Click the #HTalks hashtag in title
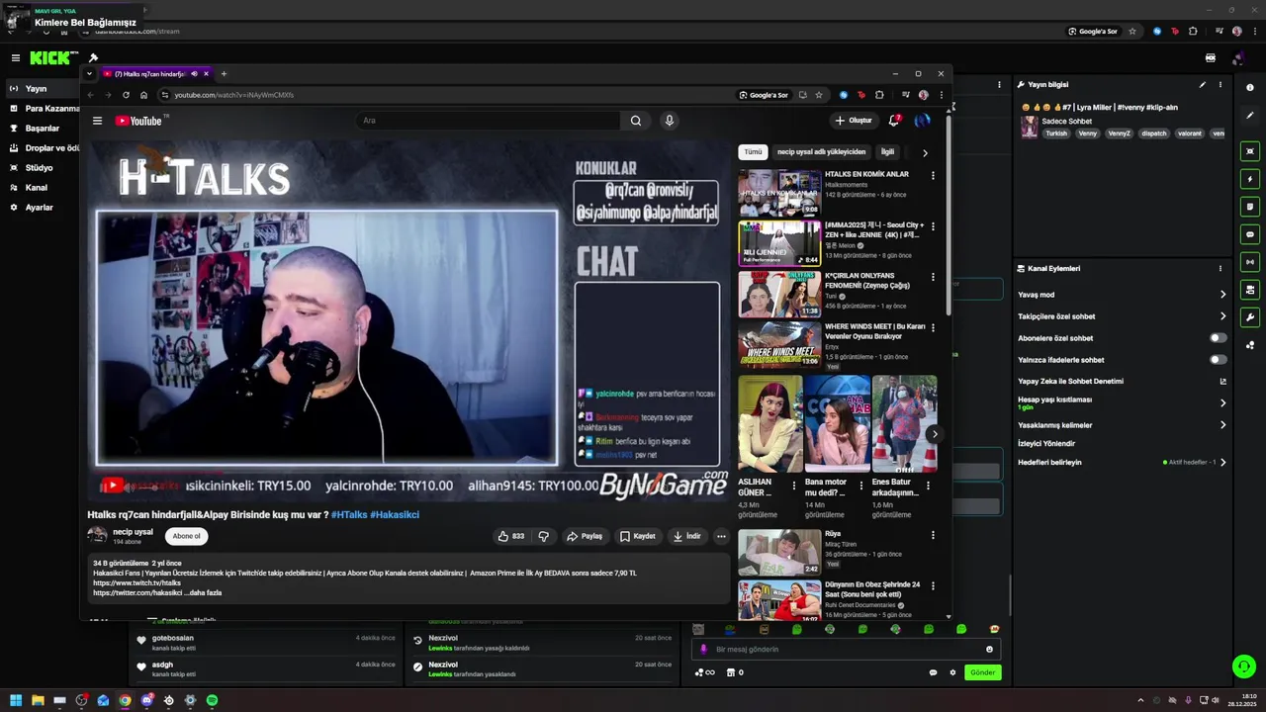Viewport: 1266px width, 712px height. (x=349, y=515)
